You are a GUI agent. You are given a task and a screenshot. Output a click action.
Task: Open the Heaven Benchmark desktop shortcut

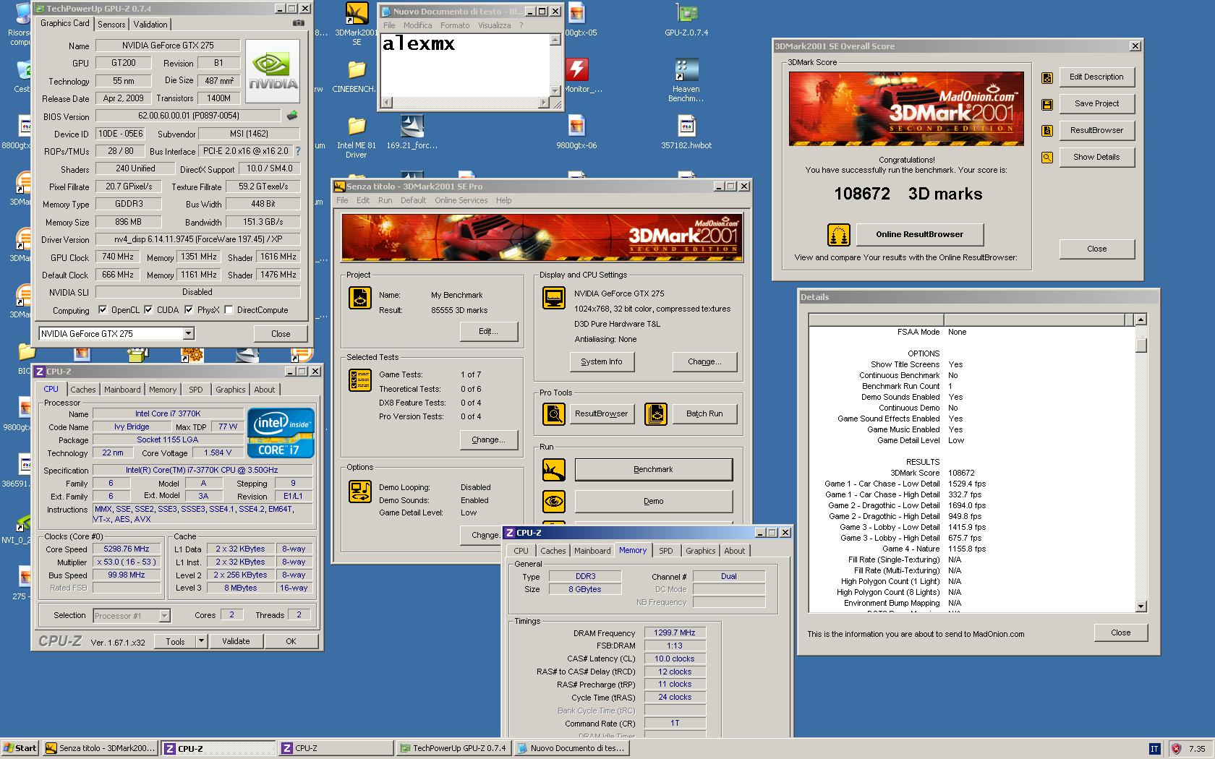(686, 81)
